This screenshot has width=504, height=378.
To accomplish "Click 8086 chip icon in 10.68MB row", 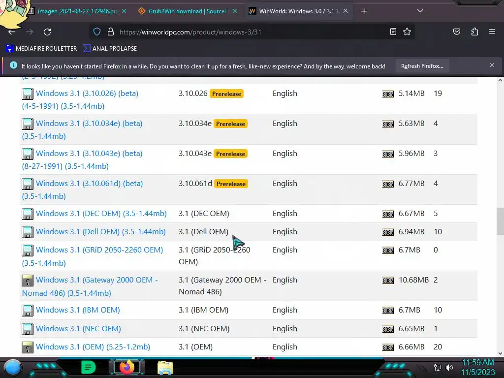I will [x=388, y=280].
